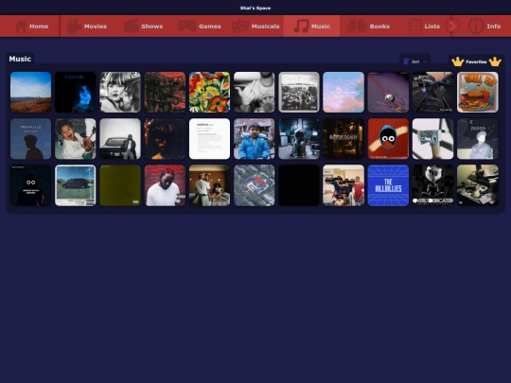
Task: Click the house icon beside Home
Action: pyautogui.click(x=21, y=26)
